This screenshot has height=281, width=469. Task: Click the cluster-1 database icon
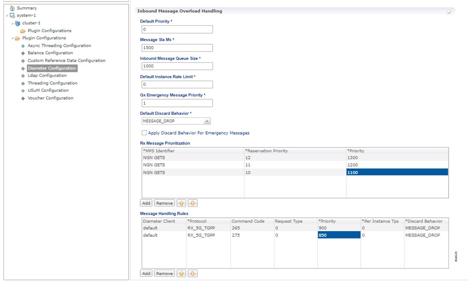coord(18,23)
